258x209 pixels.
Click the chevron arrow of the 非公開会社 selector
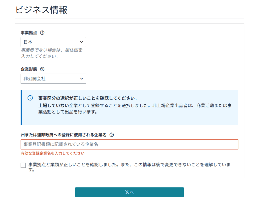coord(81,79)
